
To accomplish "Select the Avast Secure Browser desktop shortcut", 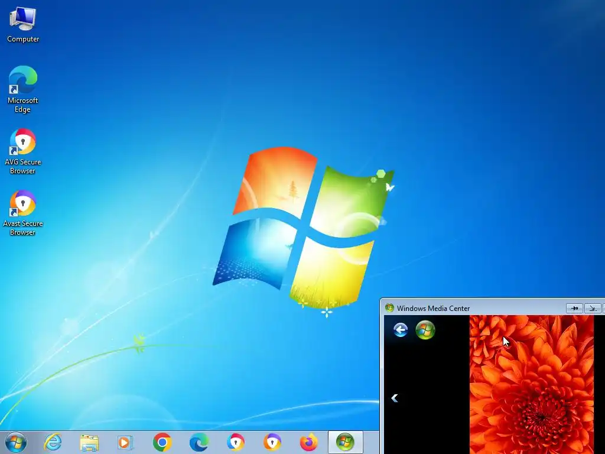I will coord(23,213).
